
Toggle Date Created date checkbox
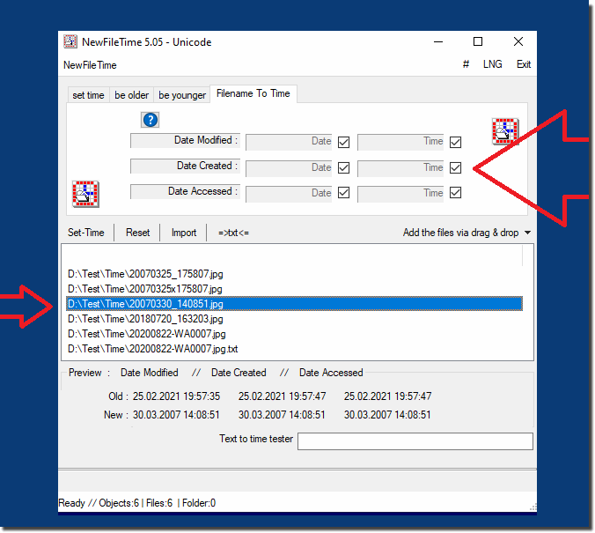tap(344, 167)
